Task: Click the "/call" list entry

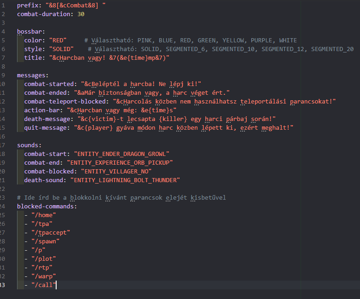Action: [x=44, y=285]
